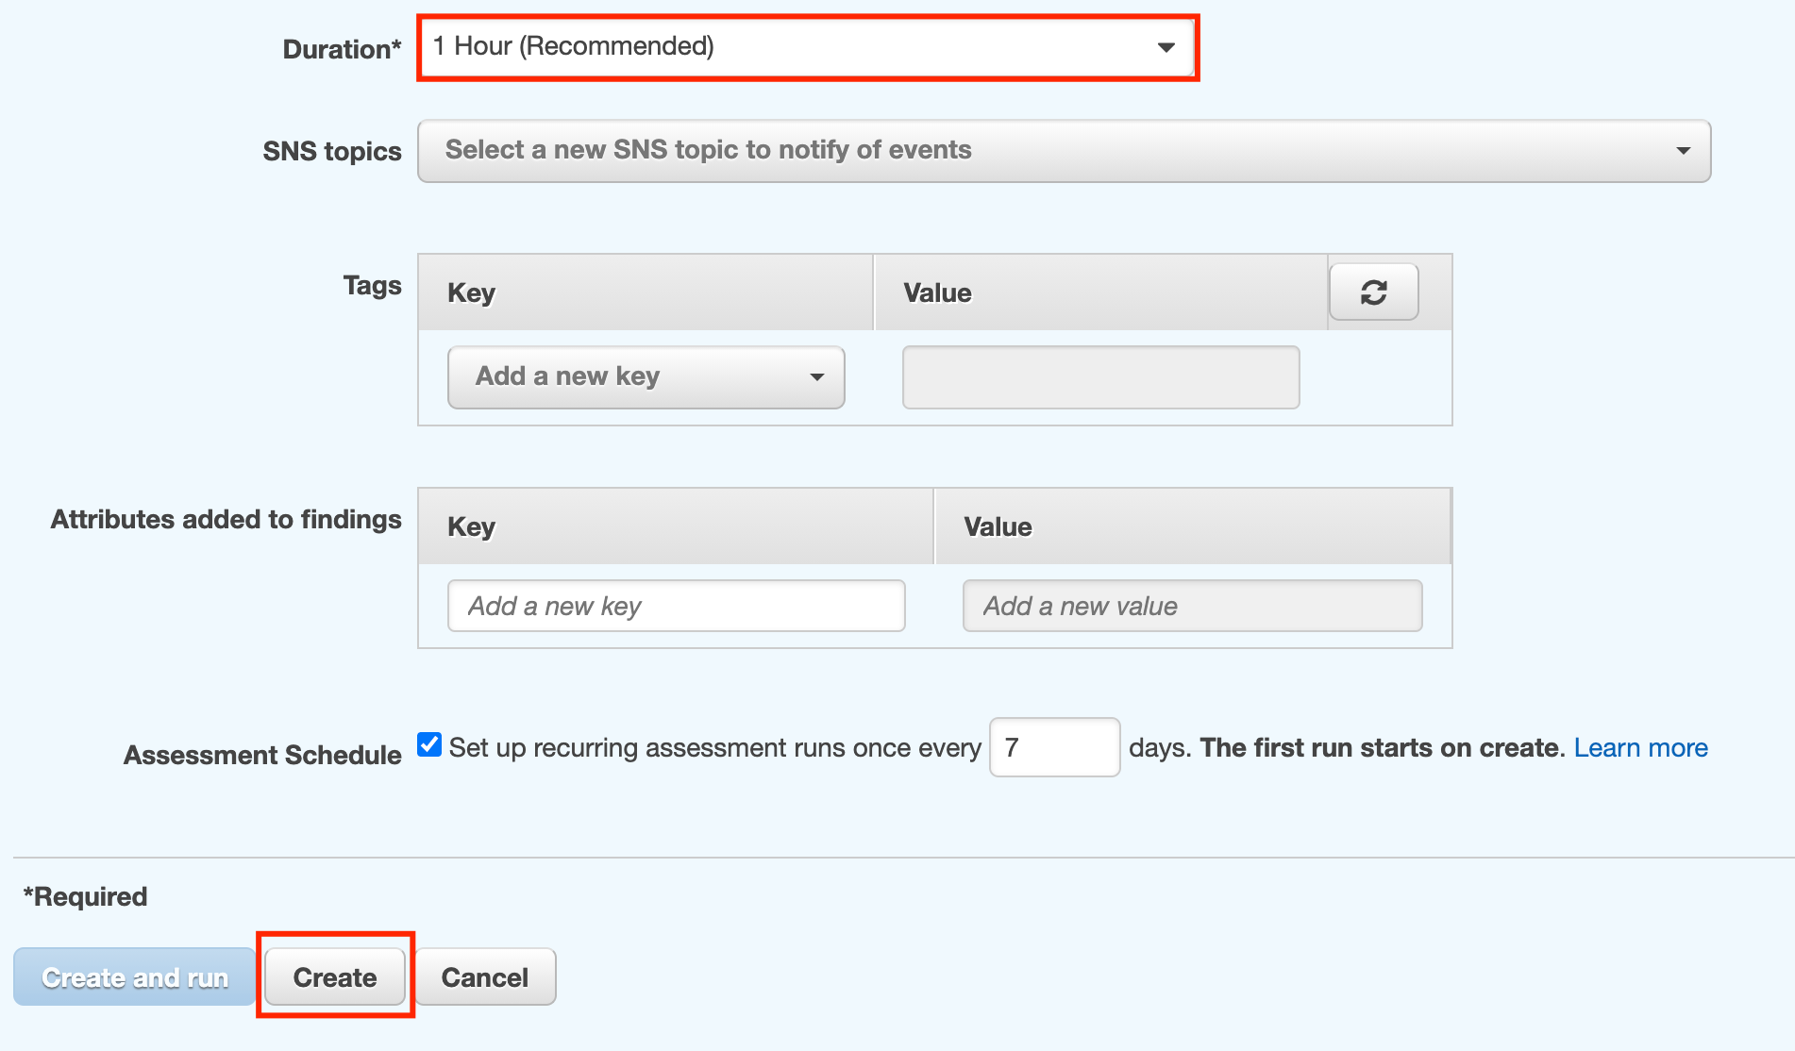Select Key header in Attributes table
This screenshot has height=1051, width=1795.
[x=471, y=526]
